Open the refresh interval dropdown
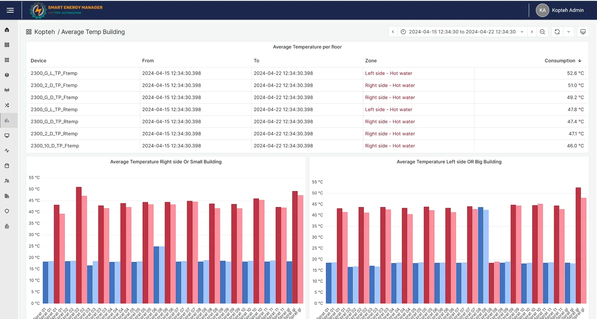Image resolution: width=597 pixels, height=319 pixels. pyautogui.click(x=568, y=32)
